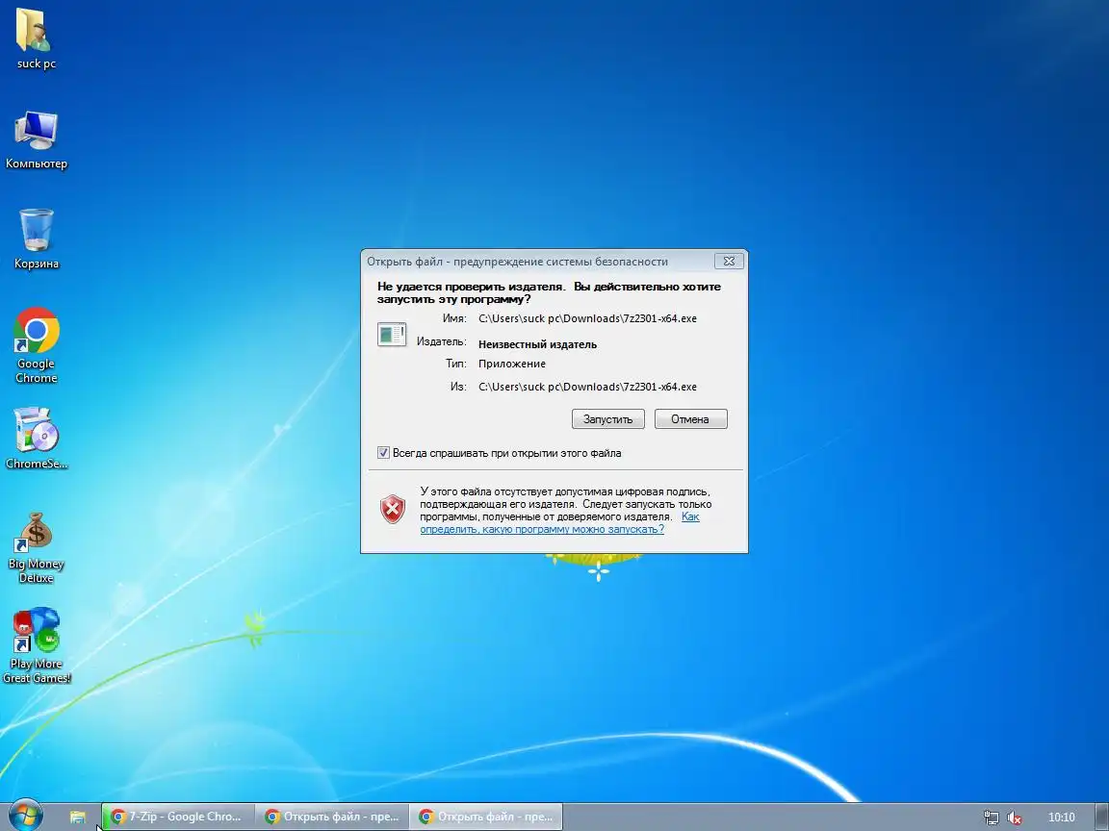The height and width of the screenshot is (831, 1109).
Task: Open the Компьютер desktop icon
Action: click(x=36, y=139)
